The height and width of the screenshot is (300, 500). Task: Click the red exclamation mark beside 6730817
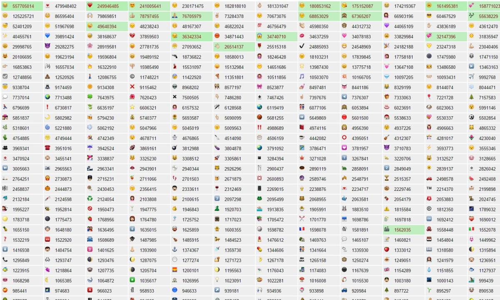[47, 107]
